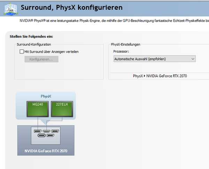This screenshot has width=209, height=169.
Task: Click the PhysX label above monitors
Action: (46, 96)
